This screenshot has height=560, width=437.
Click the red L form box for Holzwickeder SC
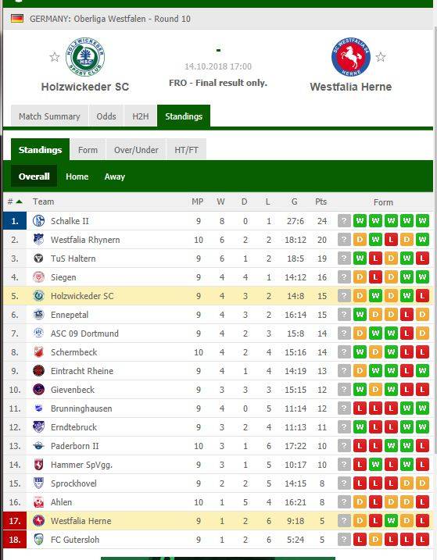tap(422, 296)
